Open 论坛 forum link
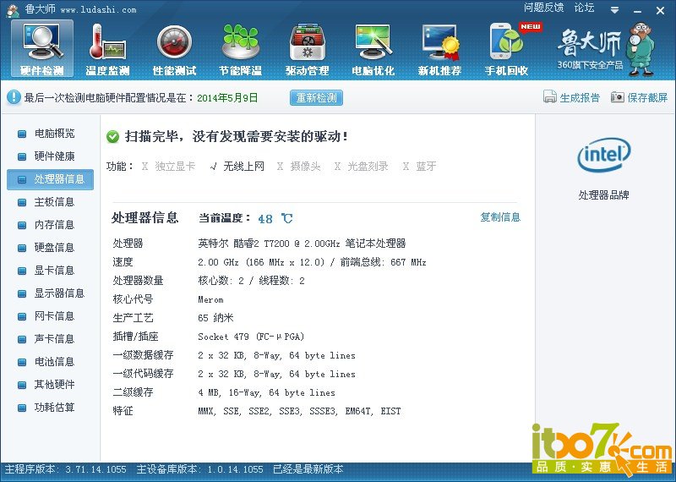This screenshot has height=482, width=676. click(584, 8)
